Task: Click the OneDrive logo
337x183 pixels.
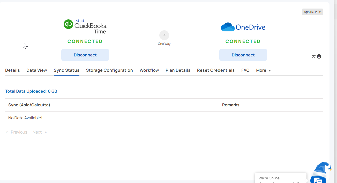Action: (x=243, y=27)
